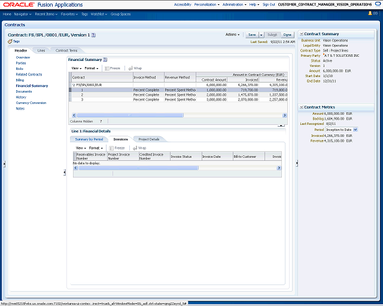The width and height of the screenshot is (383, 306).
Task: Click the Freeze icon in Financial Summary toolbar
Action: coord(107,68)
